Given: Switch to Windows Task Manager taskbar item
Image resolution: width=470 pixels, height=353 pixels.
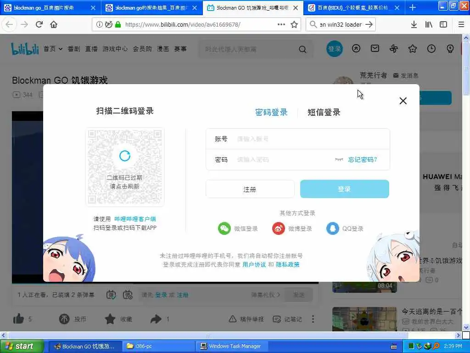Looking at the screenshot, I should [x=232, y=346].
